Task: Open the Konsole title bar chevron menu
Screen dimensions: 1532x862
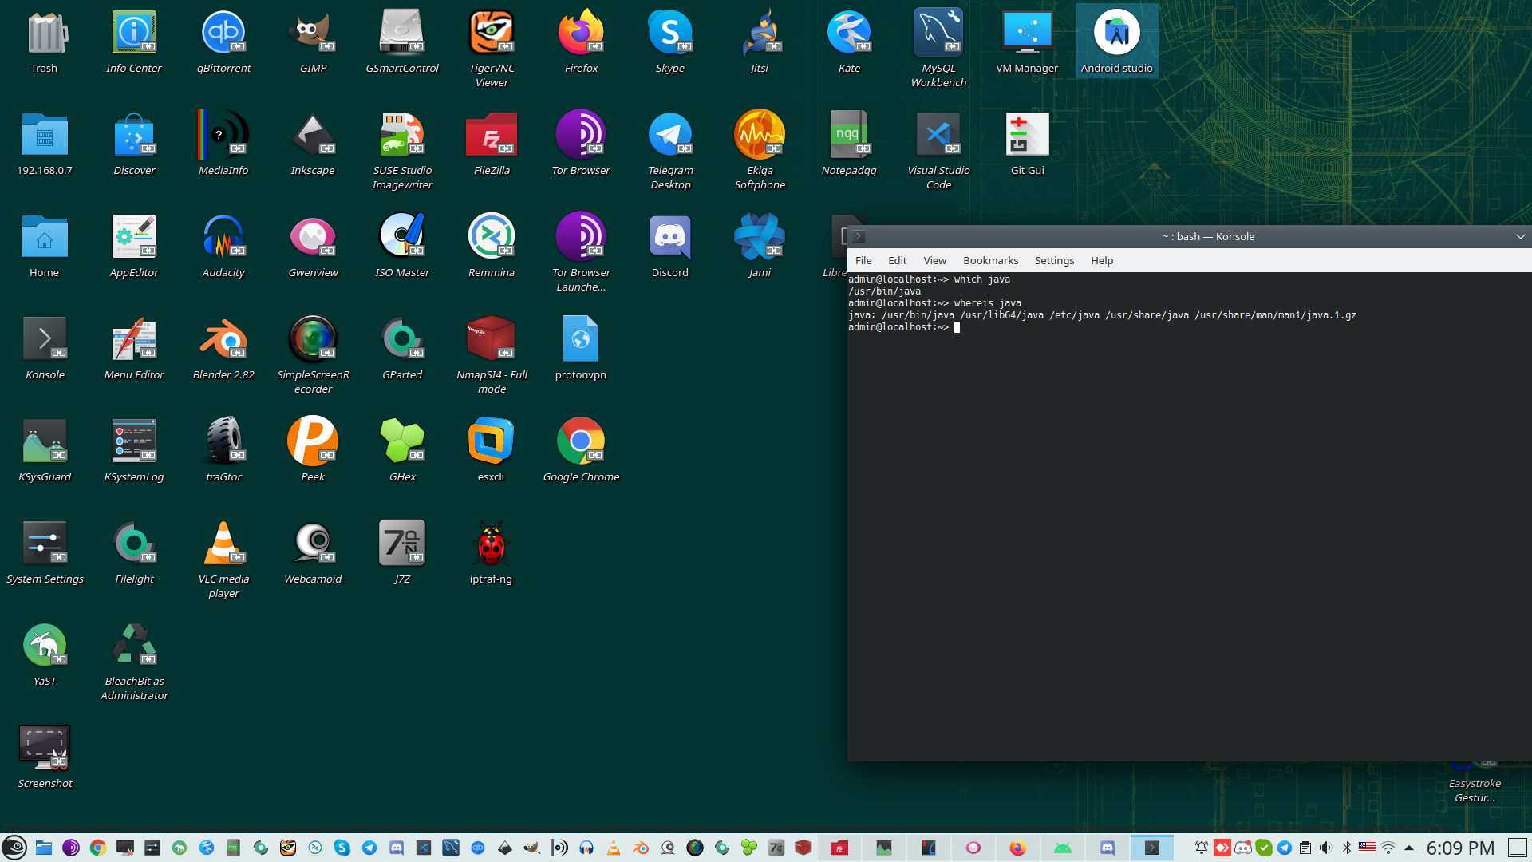Action: click(x=1520, y=236)
